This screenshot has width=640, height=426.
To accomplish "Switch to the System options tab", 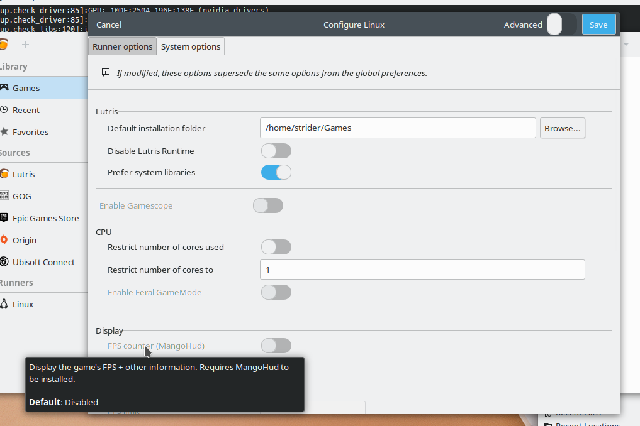I will [190, 46].
